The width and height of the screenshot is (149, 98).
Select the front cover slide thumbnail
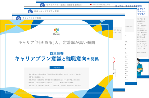[57, 59]
